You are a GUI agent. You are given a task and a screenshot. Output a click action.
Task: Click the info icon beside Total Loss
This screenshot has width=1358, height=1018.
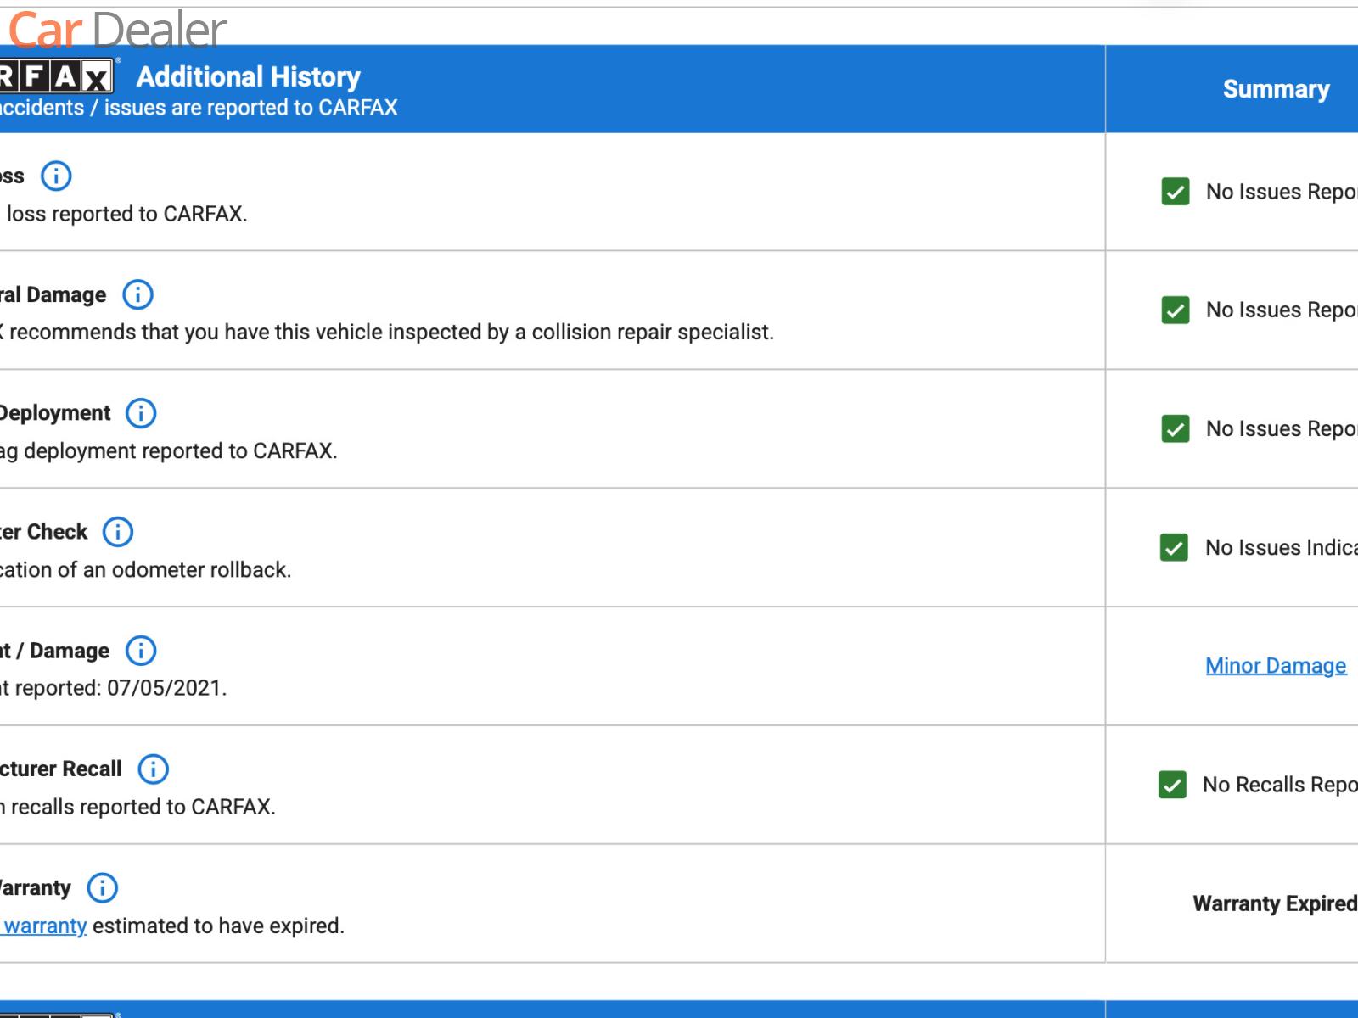[x=57, y=176]
